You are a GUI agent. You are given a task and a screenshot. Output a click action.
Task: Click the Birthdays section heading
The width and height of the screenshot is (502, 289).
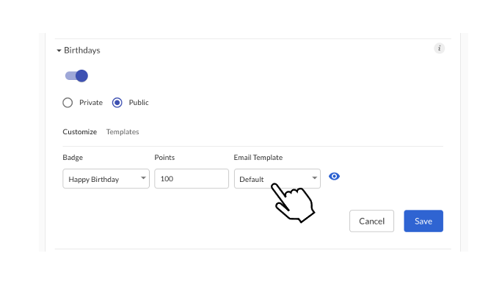(82, 51)
